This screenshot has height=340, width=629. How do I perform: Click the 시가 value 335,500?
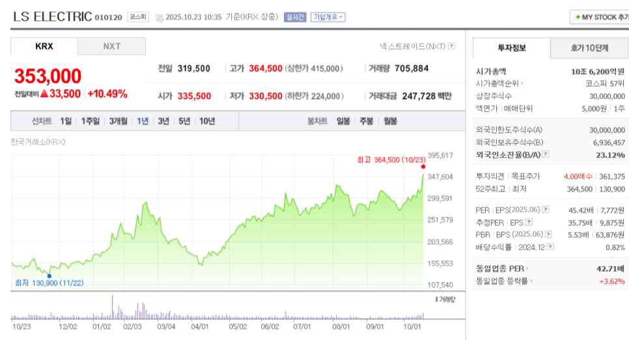coord(194,96)
